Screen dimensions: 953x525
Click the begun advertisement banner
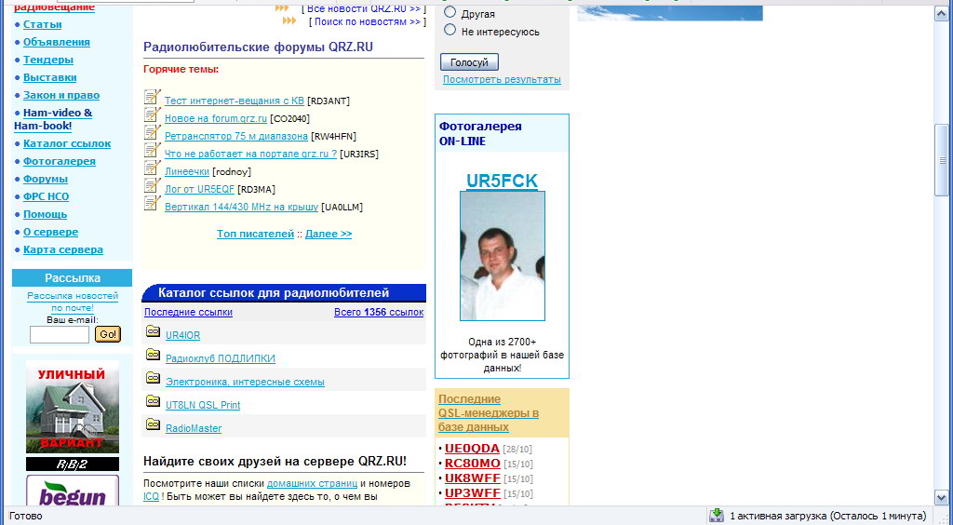click(73, 491)
